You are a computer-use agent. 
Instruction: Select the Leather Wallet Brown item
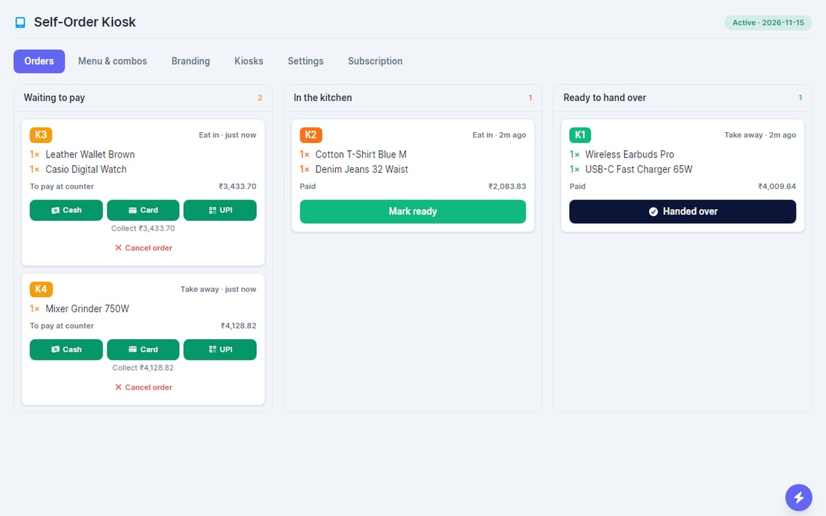click(90, 154)
